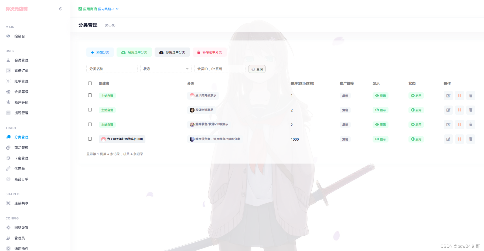Copy promo link for 游戏装备/软件VIP等演示
Image resolution: width=484 pixels, height=251 pixels.
click(345, 124)
